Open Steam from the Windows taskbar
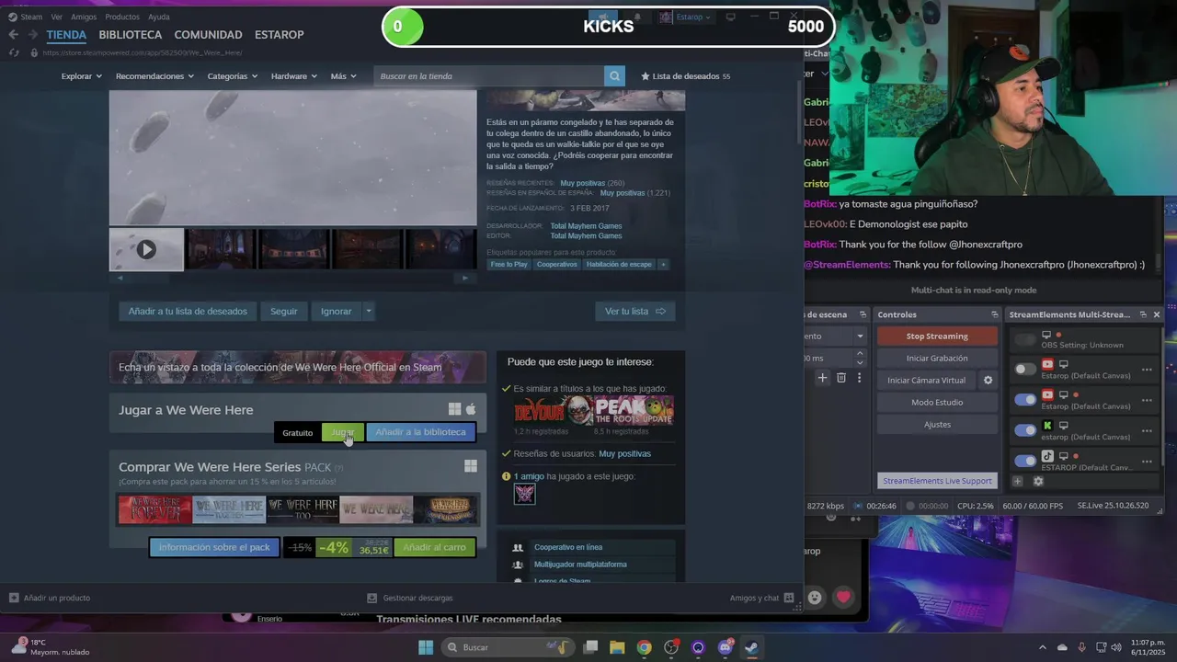 (751, 647)
